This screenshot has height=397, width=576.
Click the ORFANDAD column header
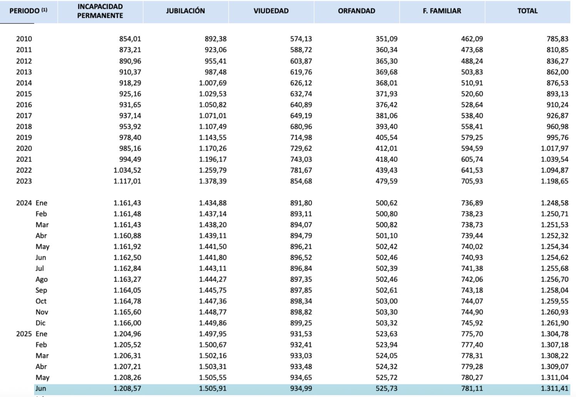tap(356, 11)
